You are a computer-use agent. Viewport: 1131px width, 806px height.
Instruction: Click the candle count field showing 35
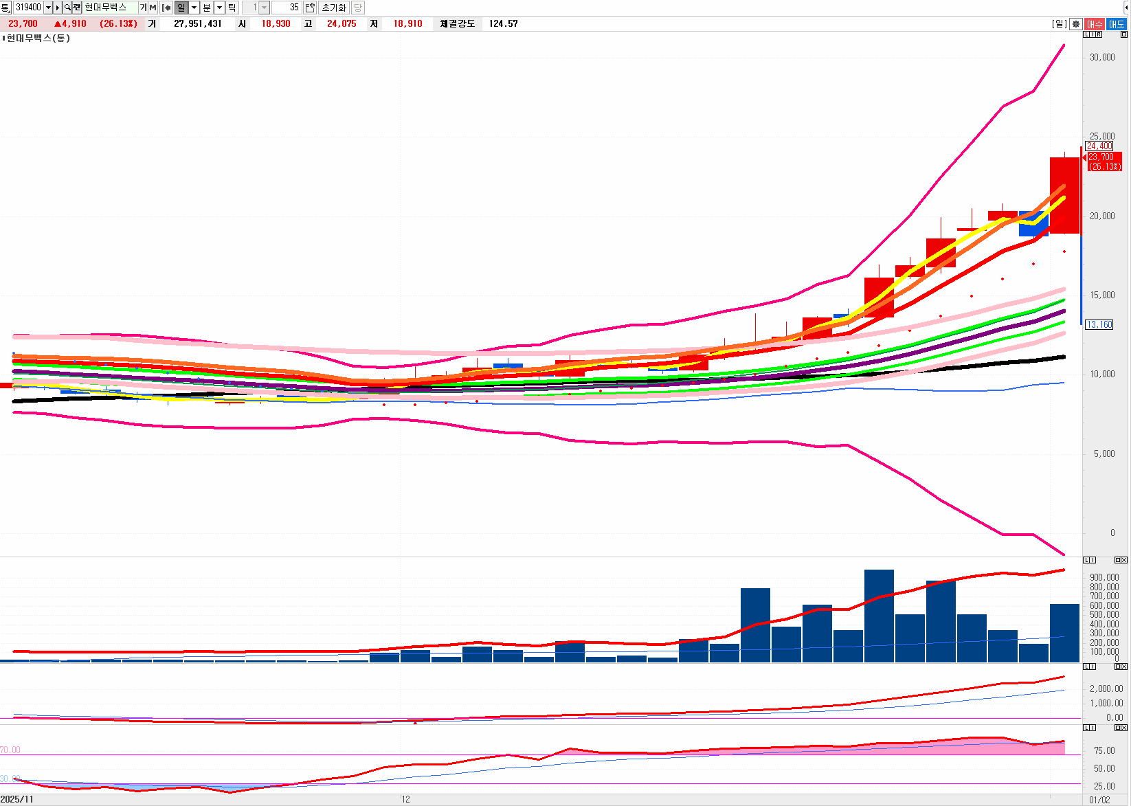coord(287,8)
